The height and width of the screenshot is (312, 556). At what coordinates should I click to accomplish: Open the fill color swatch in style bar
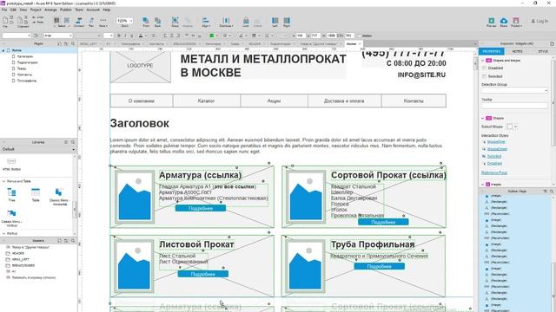coord(212,36)
